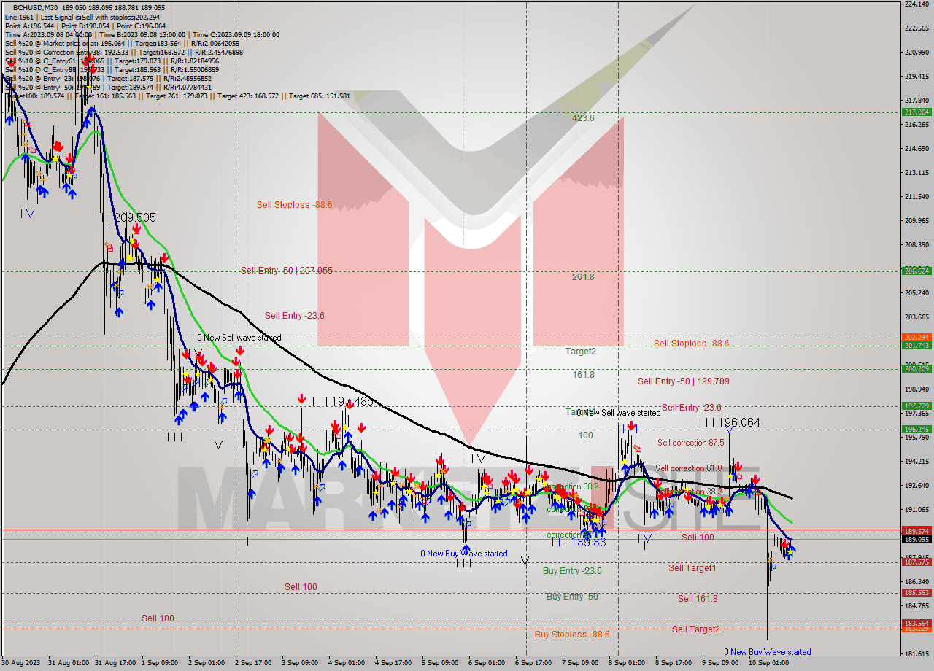The height and width of the screenshot is (671, 934).
Task: Click the '31 Aug 17:00' time label
Action: click(x=117, y=663)
